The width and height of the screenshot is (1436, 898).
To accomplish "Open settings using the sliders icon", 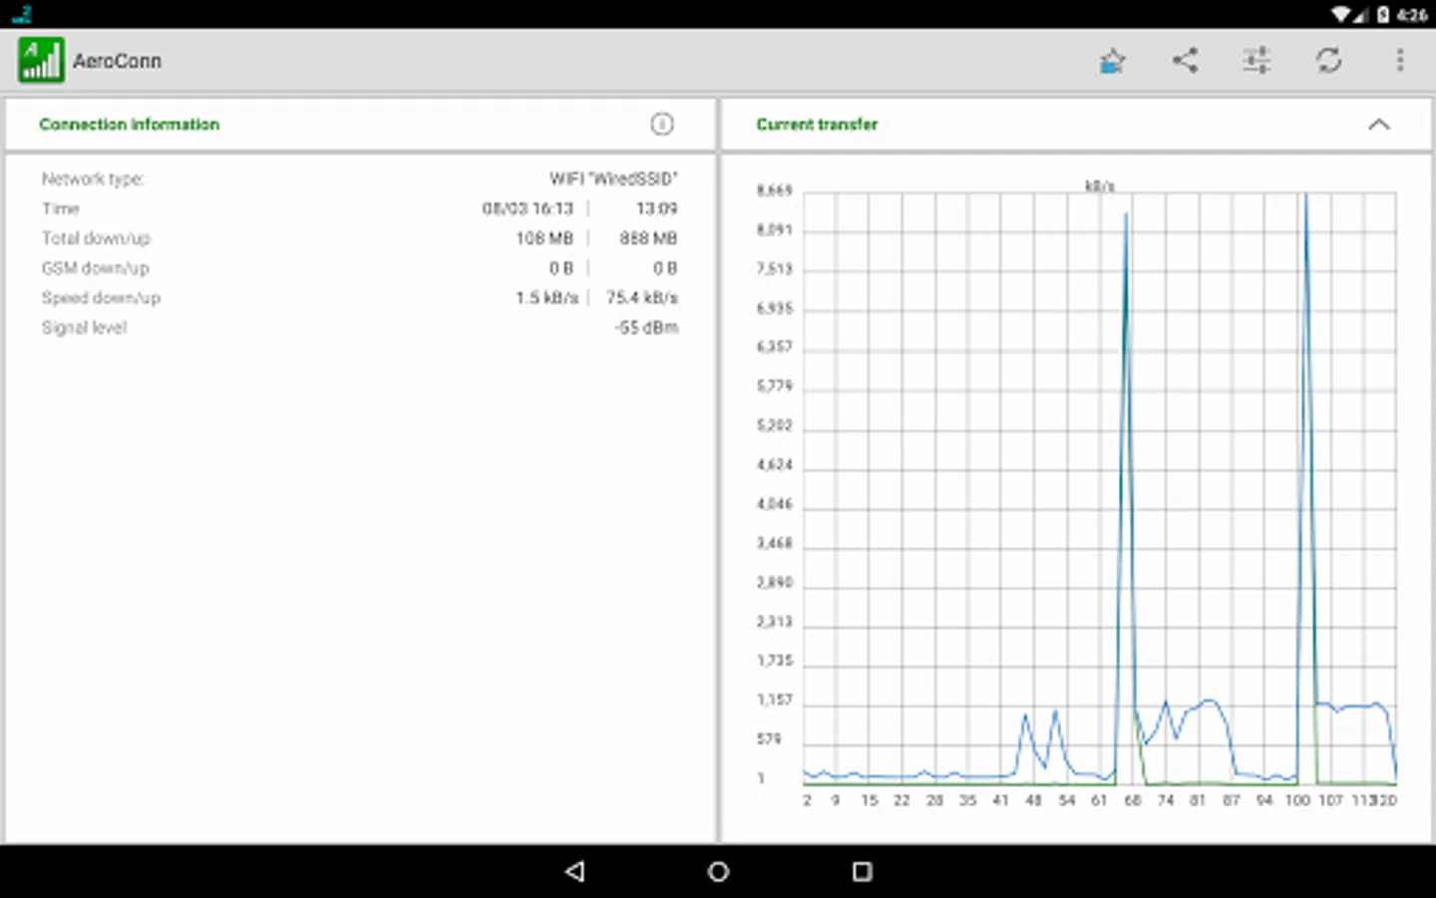I will click(1256, 60).
